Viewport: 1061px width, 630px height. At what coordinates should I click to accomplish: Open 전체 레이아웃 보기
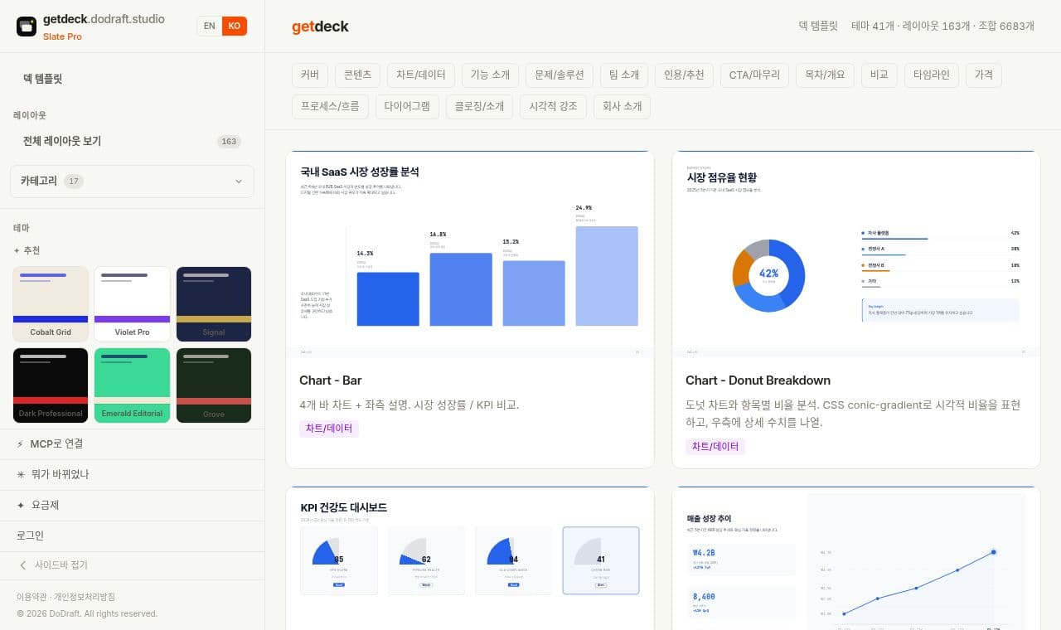click(132, 141)
